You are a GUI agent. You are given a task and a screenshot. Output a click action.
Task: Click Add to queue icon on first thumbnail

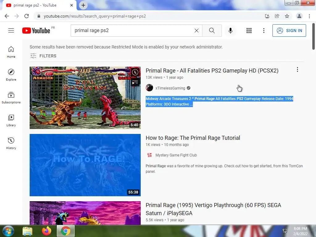pyautogui.click(x=135, y=82)
